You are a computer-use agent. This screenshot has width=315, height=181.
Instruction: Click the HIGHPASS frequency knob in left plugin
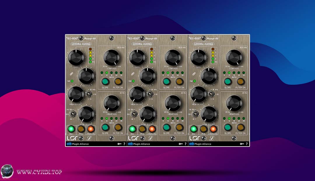(112, 103)
